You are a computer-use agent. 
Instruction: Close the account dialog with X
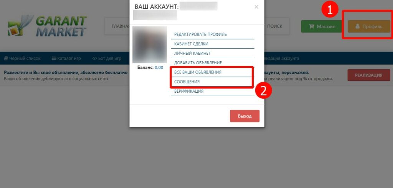pyautogui.click(x=256, y=7)
